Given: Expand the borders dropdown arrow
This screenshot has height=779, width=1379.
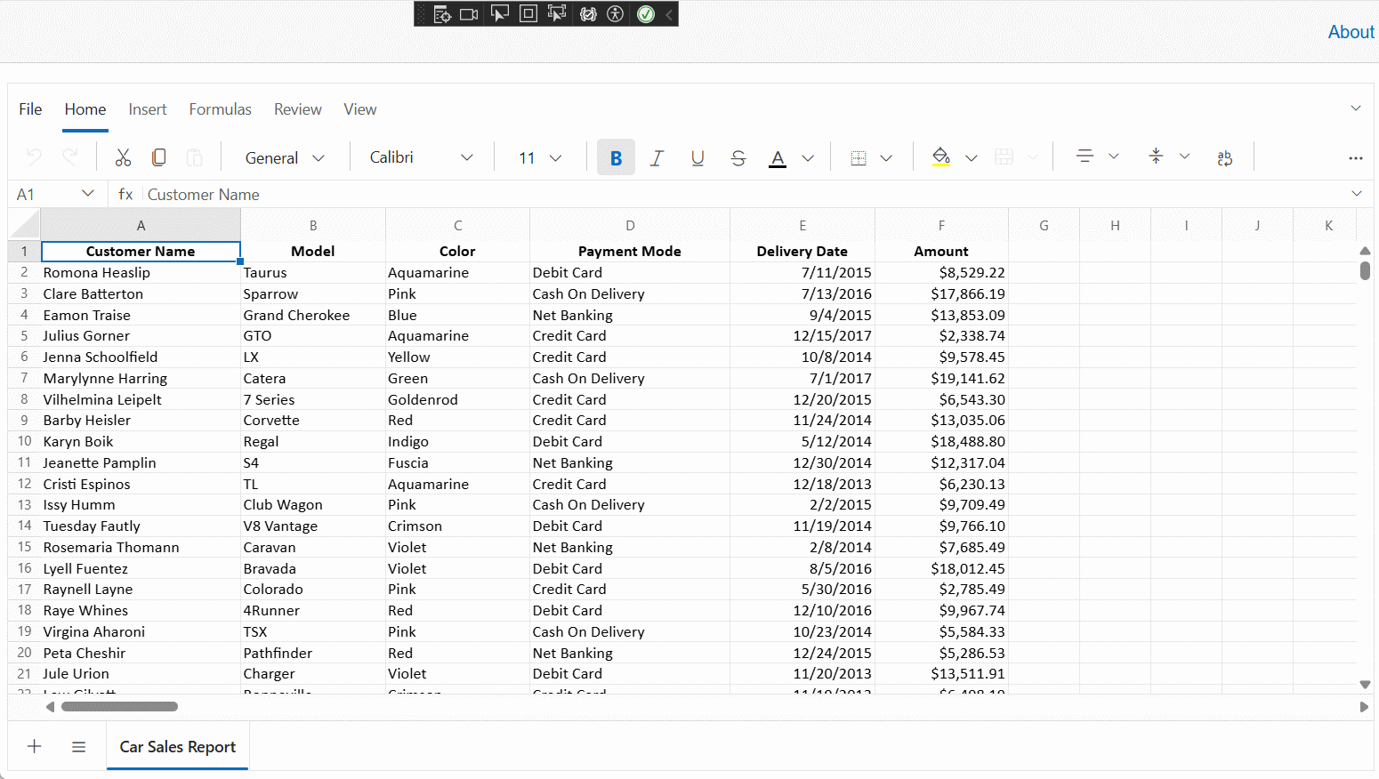Looking at the screenshot, I should point(886,157).
